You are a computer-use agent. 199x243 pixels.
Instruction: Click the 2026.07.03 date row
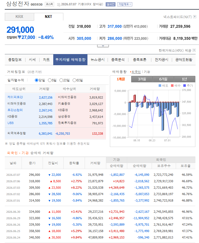[100, 188]
